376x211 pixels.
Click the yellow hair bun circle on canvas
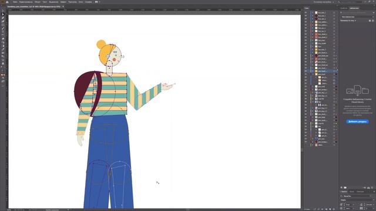(101, 44)
